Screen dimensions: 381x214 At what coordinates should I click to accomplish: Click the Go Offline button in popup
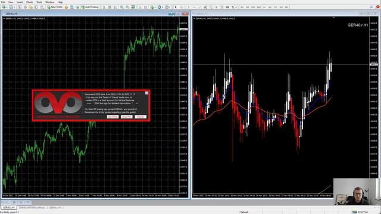[x=113, y=117]
